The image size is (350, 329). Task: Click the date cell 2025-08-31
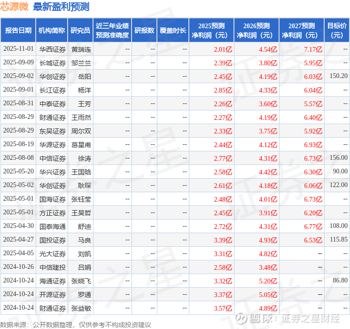pyautogui.click(x=18, y=103)
